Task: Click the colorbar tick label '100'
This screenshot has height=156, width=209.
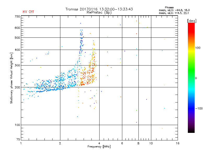Action: (x=198, y=48)
